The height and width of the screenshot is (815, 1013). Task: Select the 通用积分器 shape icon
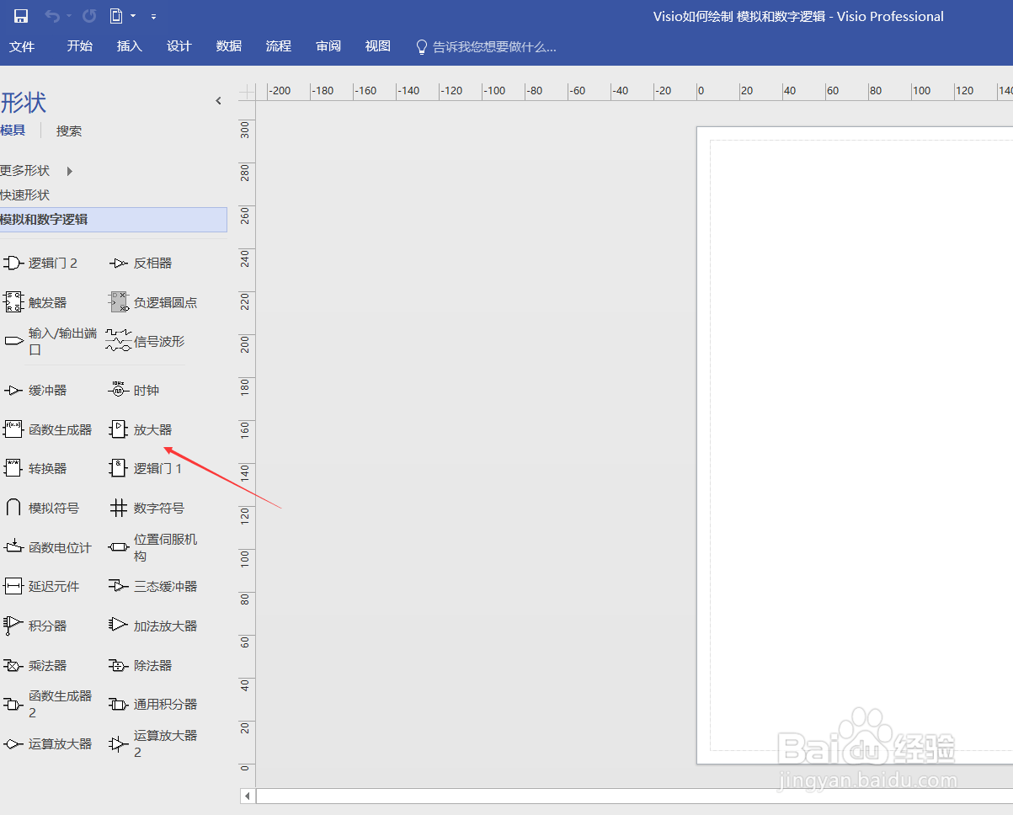[119, 704]
